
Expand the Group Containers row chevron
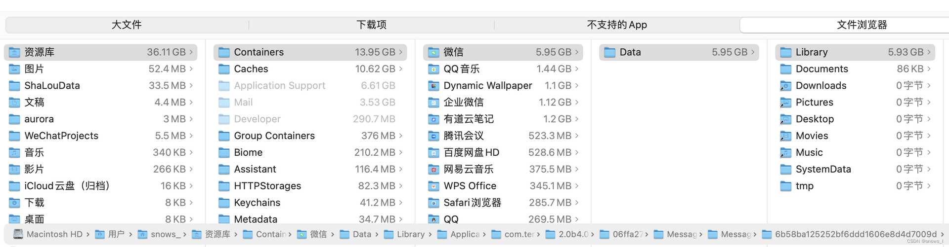(x=401, y=136)
